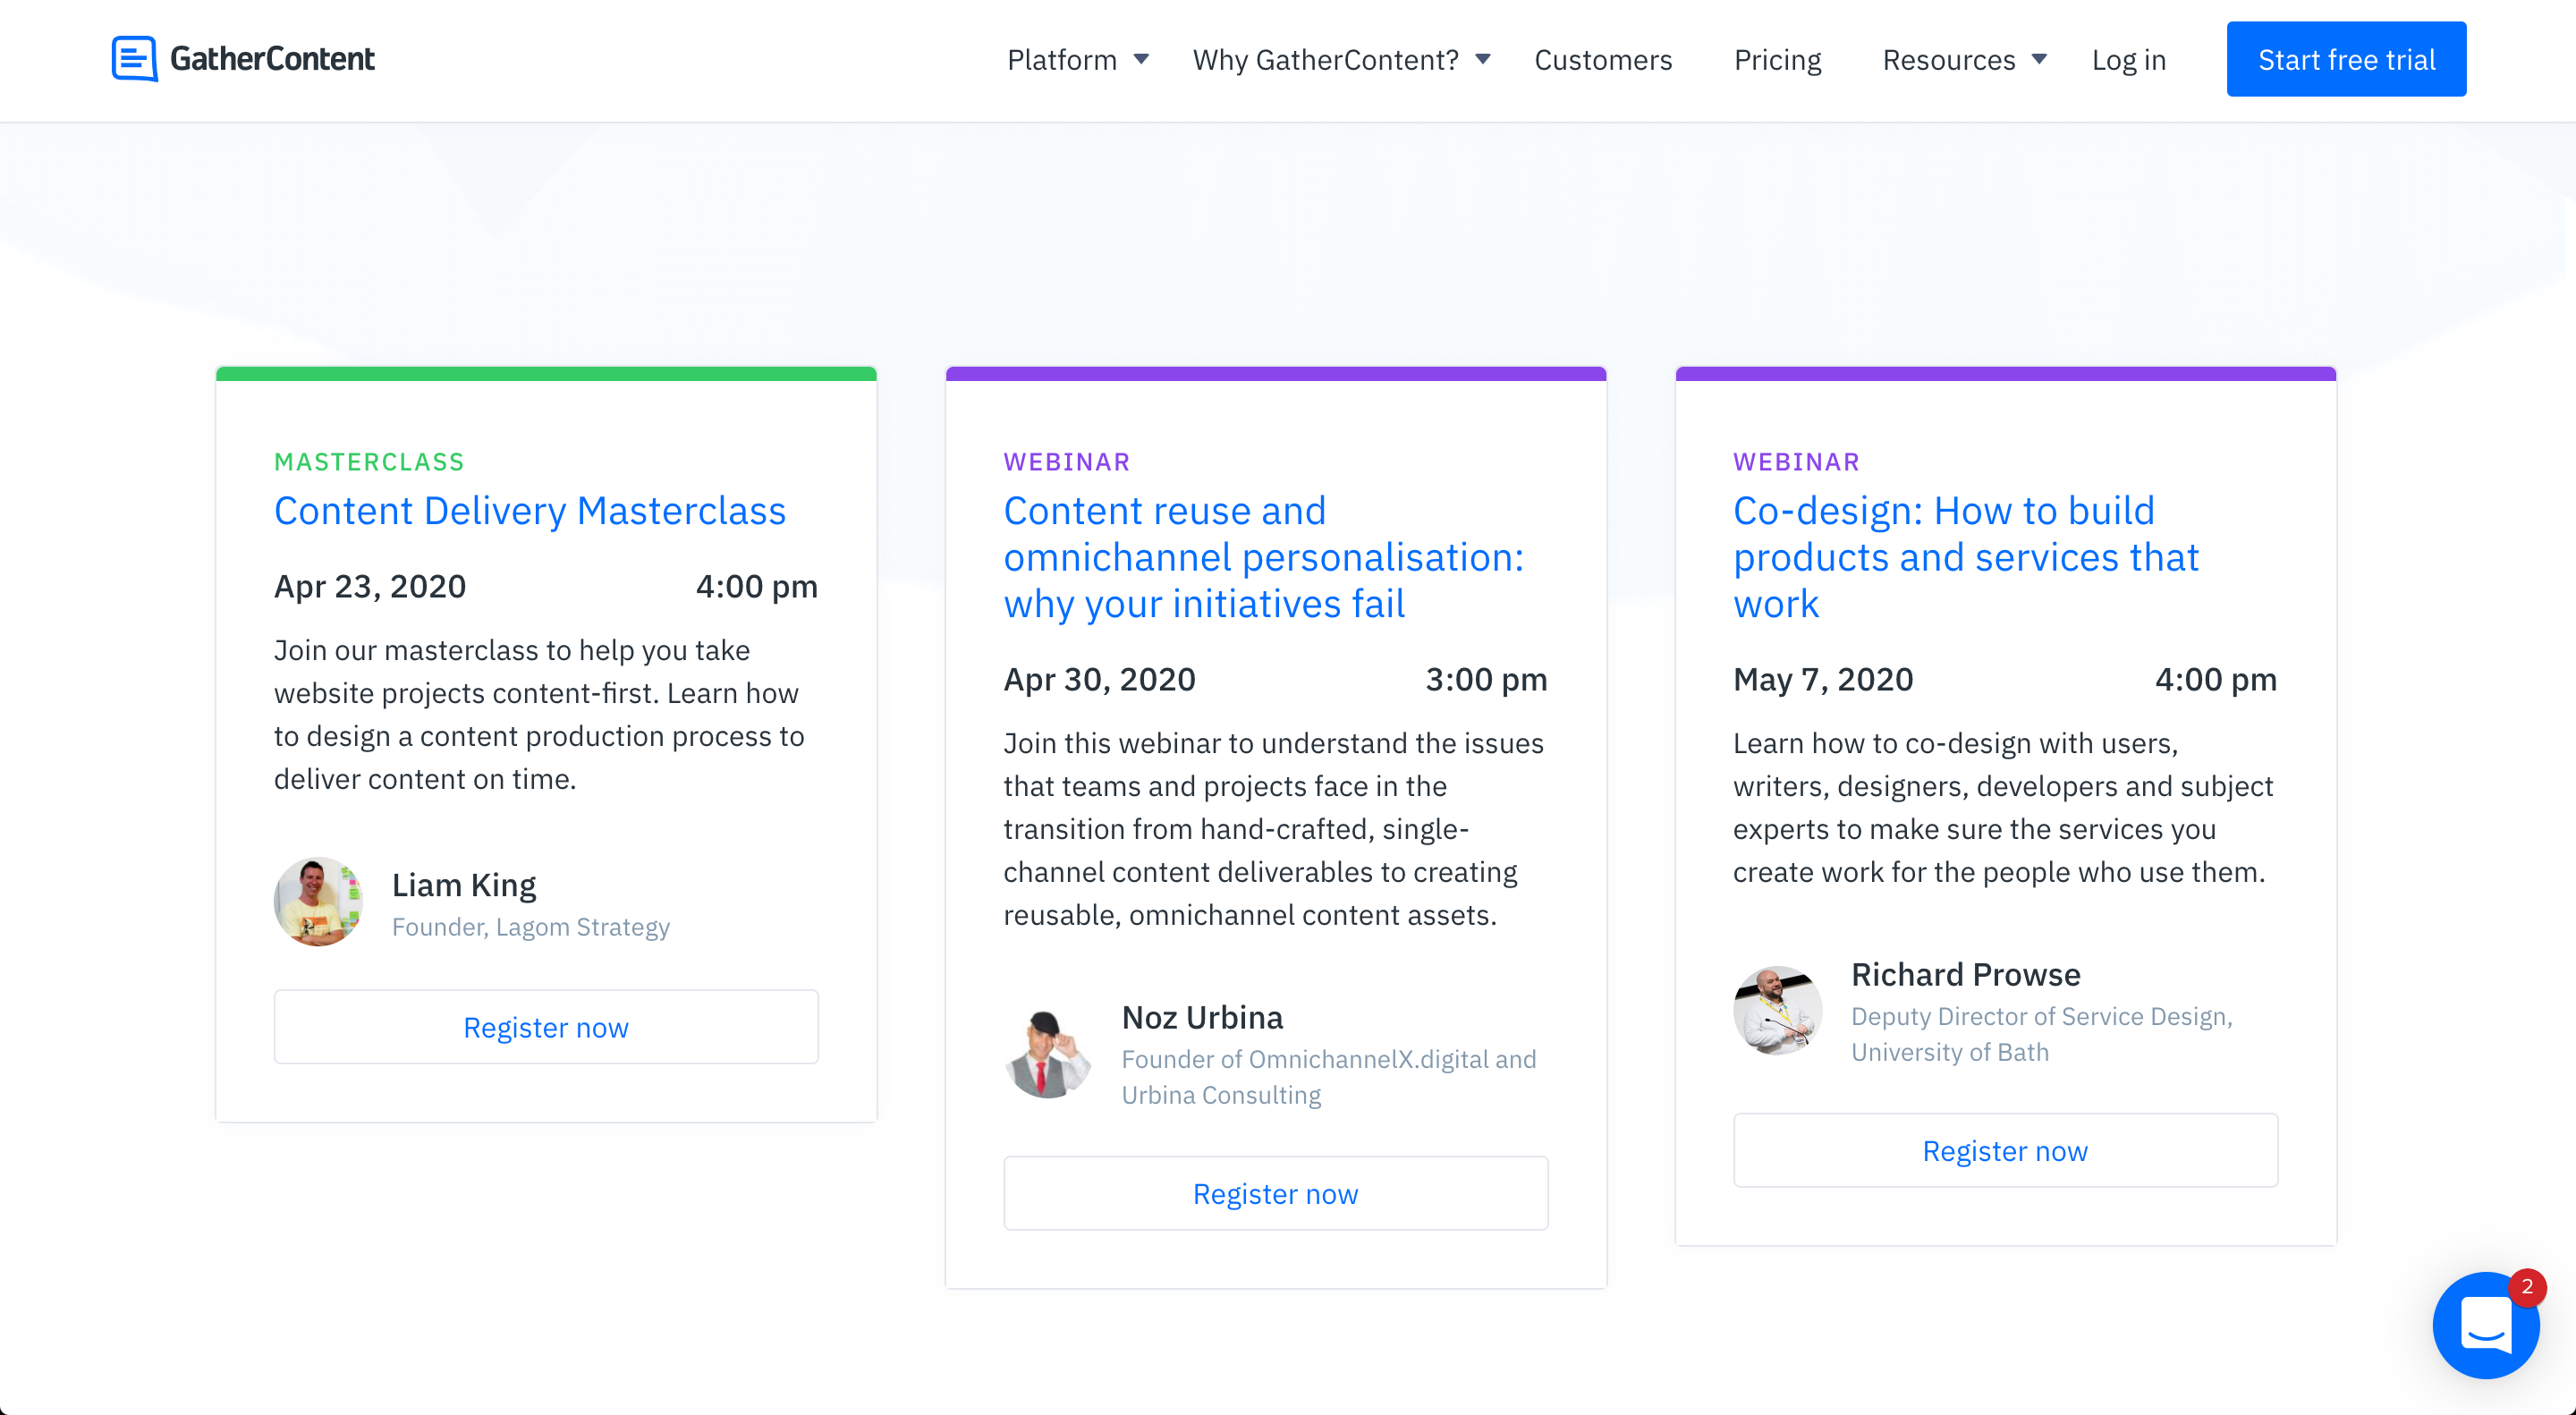Click the Log in link
2576x1415 pixels.
pos(2129,60)
